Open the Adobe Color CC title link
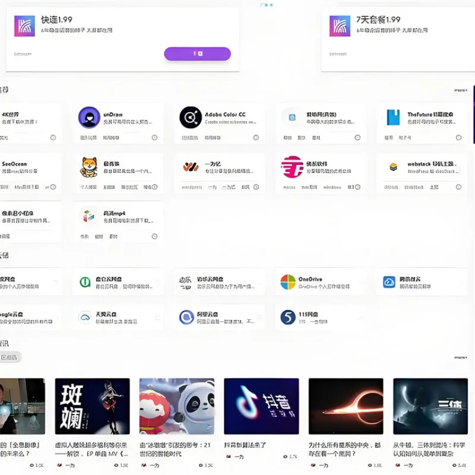 [225, 115]
